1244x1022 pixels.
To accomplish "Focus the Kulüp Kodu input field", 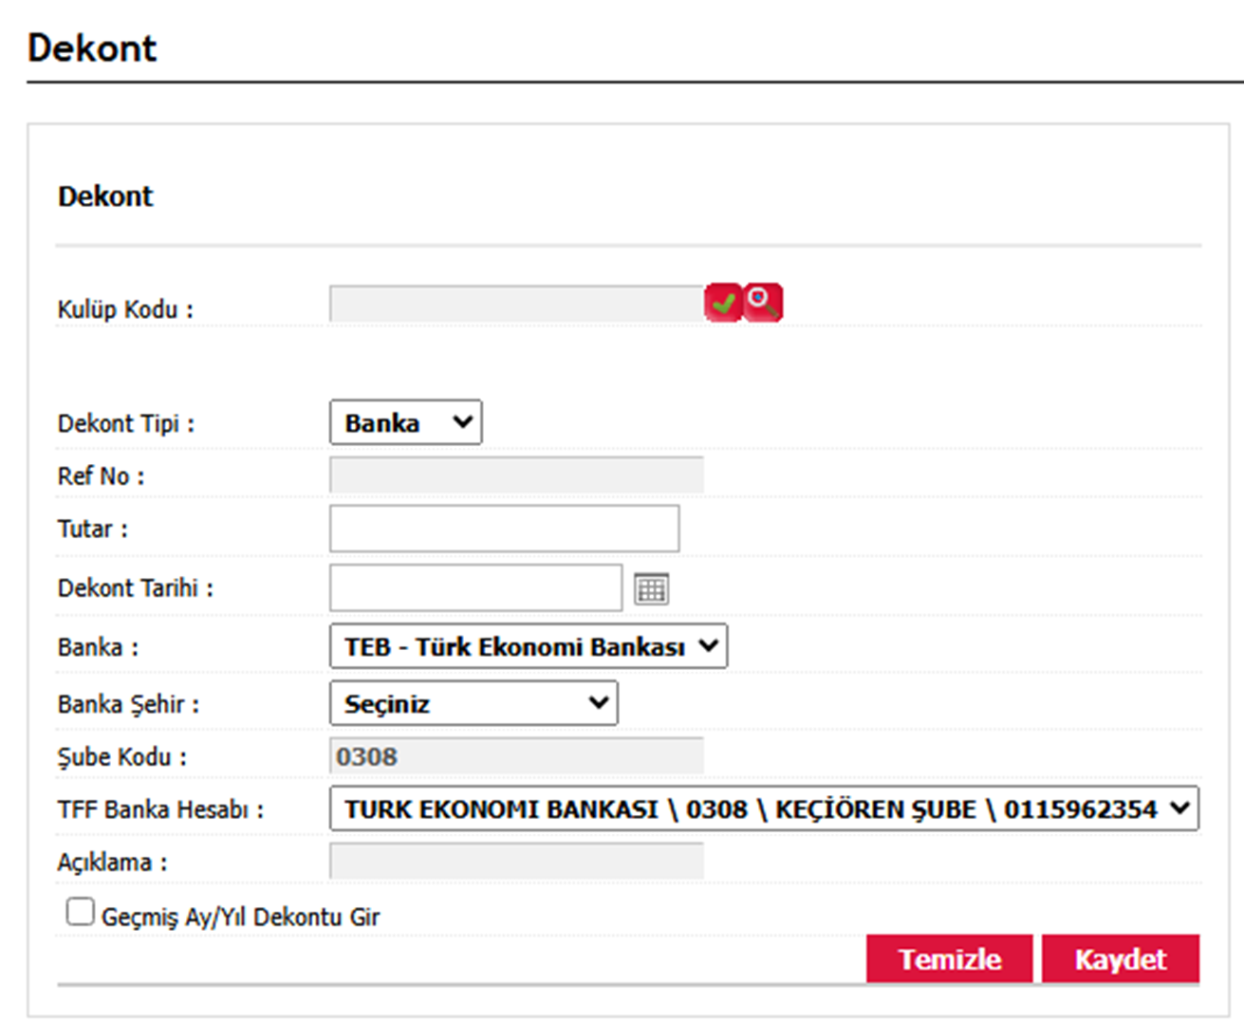I will point(516,305).
